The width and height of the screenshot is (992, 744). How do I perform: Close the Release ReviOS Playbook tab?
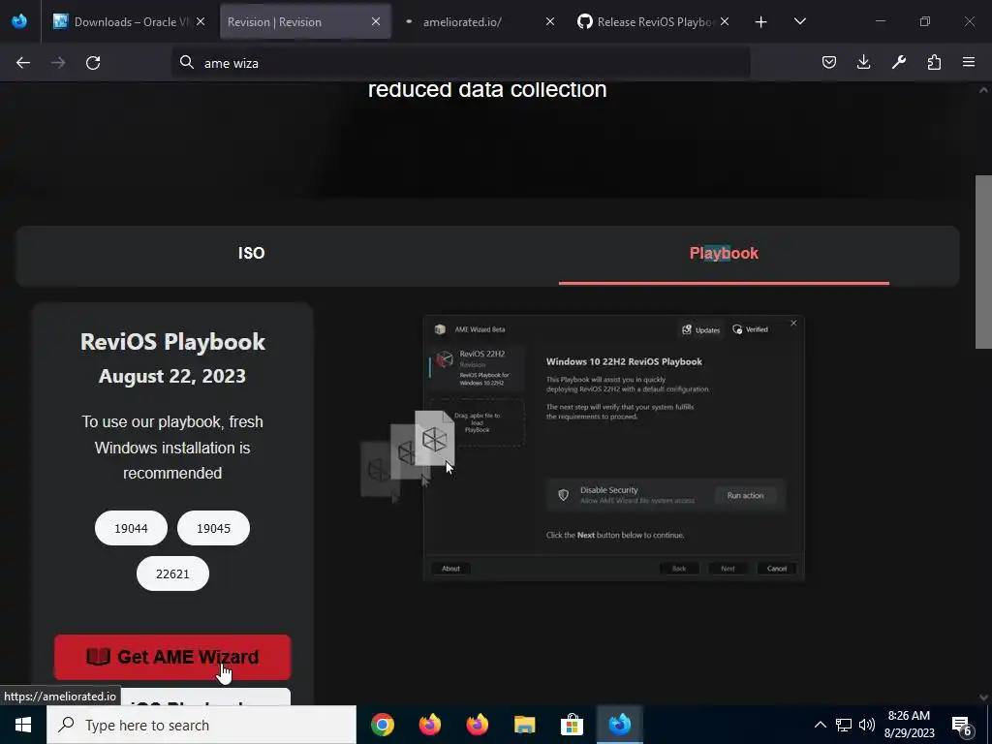[x=725, y=21]
